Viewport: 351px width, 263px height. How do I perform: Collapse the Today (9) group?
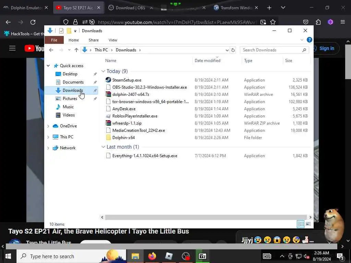pos(103,71)
